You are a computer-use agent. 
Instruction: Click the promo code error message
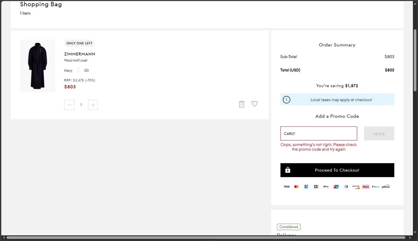pyautogui.click(x=319, y=147)
